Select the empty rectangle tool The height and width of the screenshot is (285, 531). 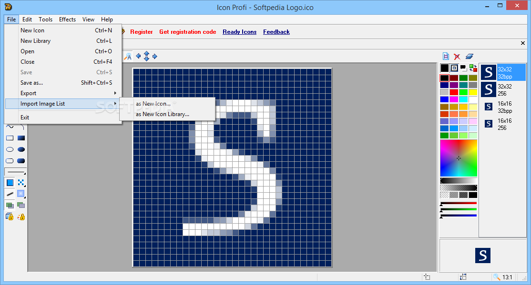click(10, 138)
